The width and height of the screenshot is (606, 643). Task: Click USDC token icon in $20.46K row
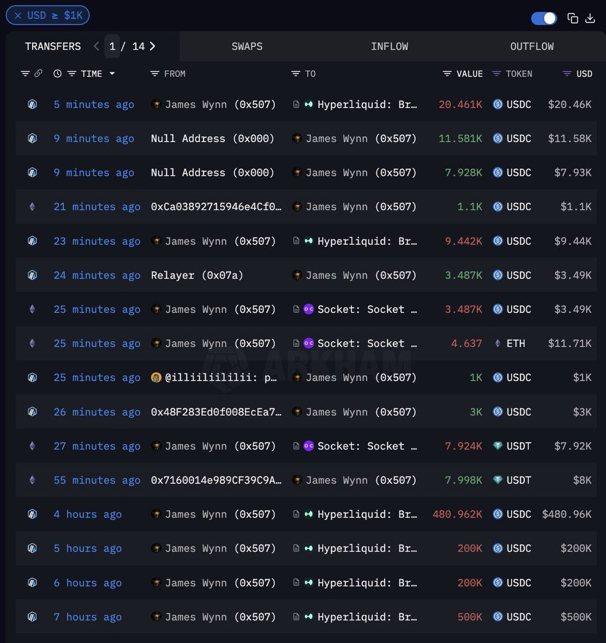pos(497,104)
